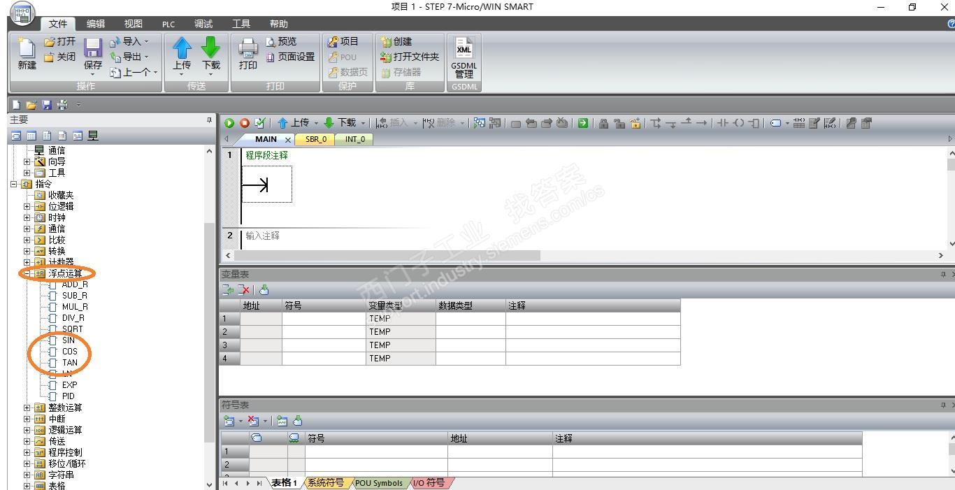955x490 pixels.
Task: Click quick-access new document icon
Action: point(16,105)
